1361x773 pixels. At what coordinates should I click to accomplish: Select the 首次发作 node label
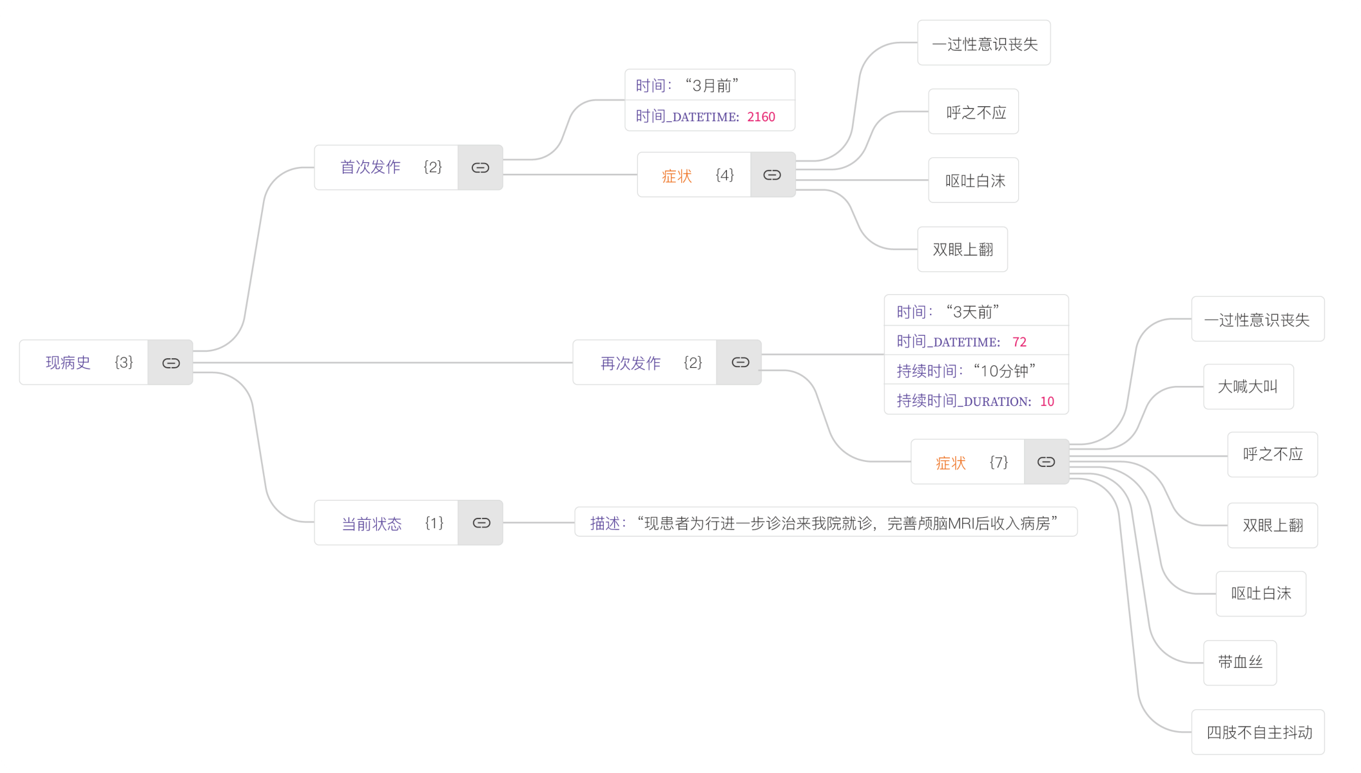[x=369, y=167]
